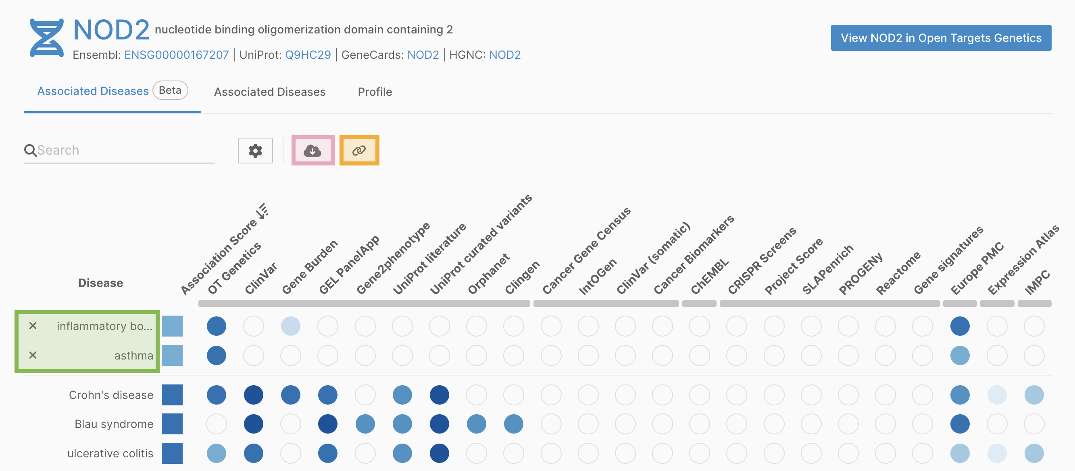Click Blau syndrome Europe PMC evidence circle
This screenshot has width=1075, height=471.
pyautogui.click(x=959, y=424)
